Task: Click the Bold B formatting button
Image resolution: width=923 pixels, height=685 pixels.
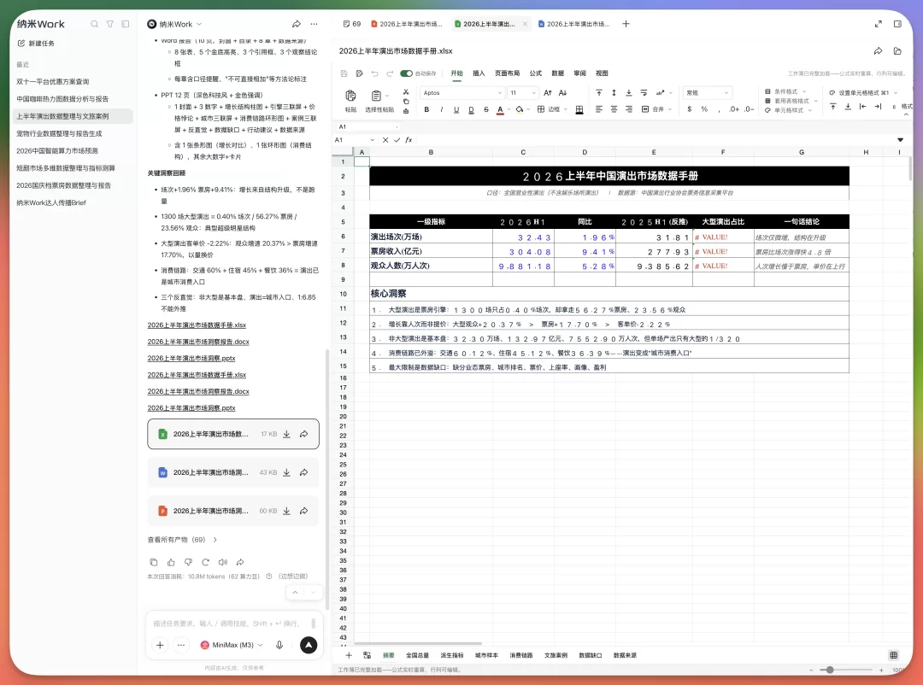Action: click(426, 109)
